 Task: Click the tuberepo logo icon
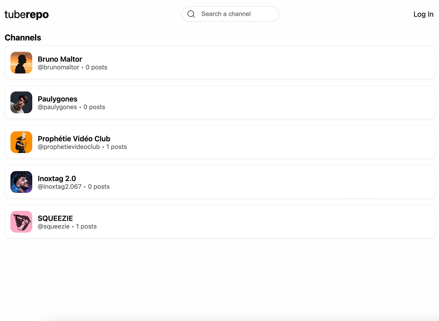(x=27, y=14)
